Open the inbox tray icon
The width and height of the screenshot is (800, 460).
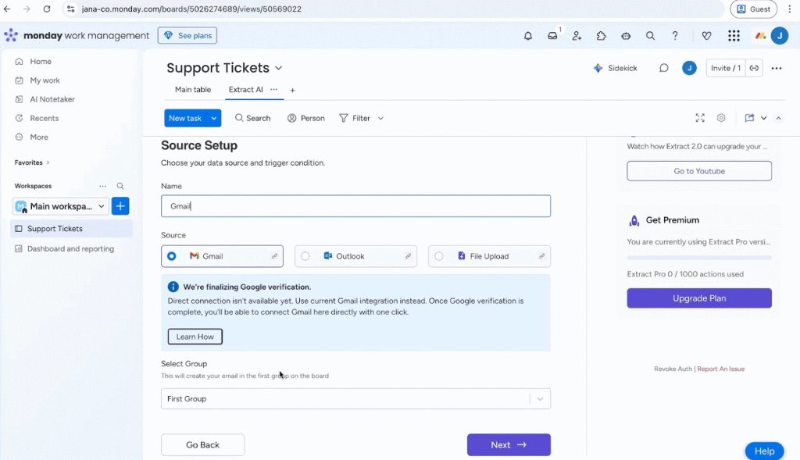[552, 36]
